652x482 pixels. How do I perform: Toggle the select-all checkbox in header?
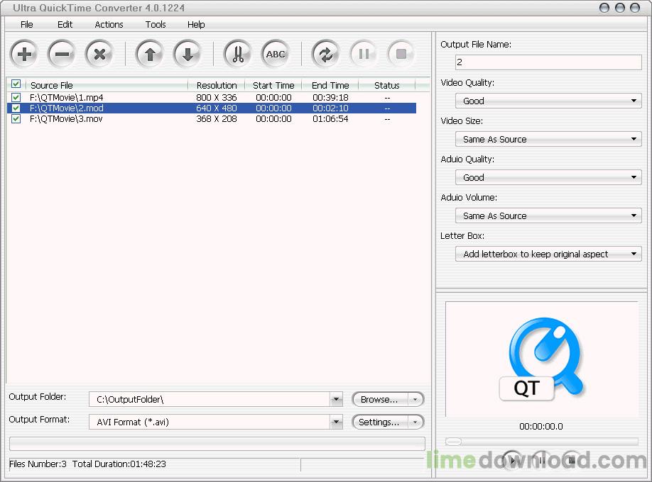tap(16, 84)
